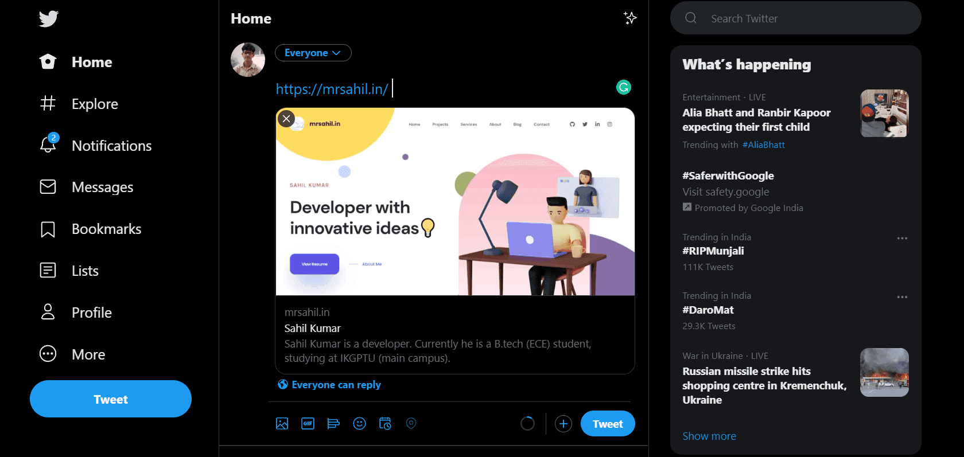Screen dimensions: 964x457
Task: Click the Twitter bird logo
Action: coord(49,19)
